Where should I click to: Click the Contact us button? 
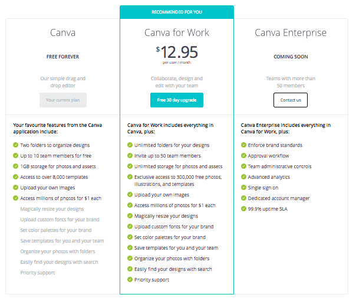tap(291, 100)
